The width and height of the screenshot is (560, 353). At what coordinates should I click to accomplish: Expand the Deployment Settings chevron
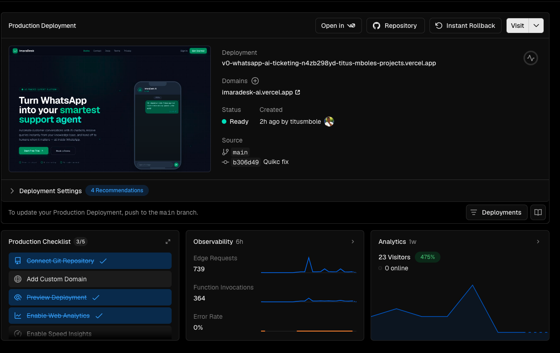(12, 191)
